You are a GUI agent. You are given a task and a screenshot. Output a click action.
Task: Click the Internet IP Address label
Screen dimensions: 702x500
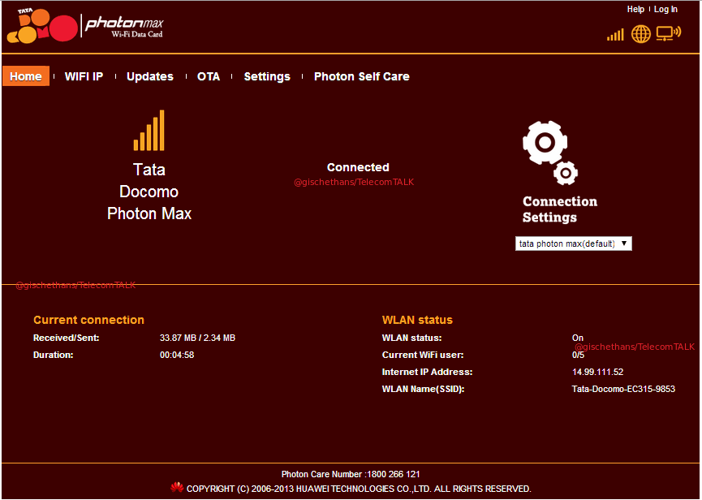[427, 372]
